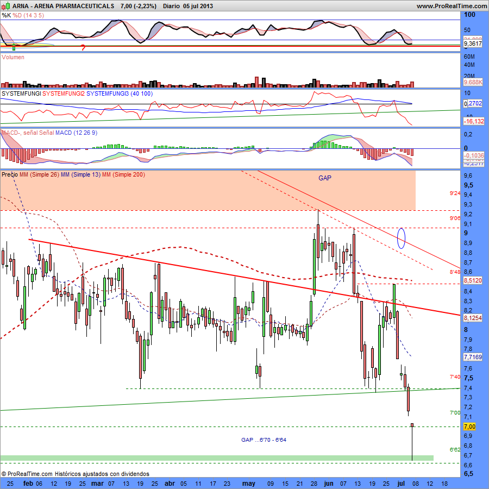The image size is (489, 489).
Task: Click the 7,00 current price tag
Action: (x=469, y=427)
